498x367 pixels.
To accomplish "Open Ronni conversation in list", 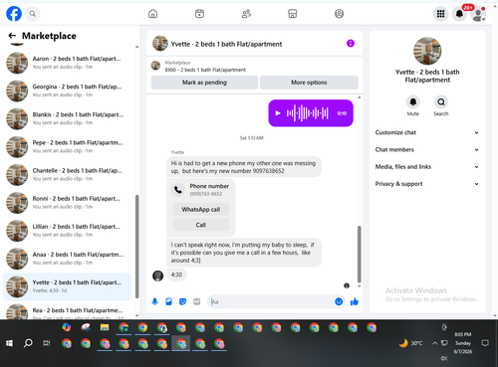I will click(67, 203).
